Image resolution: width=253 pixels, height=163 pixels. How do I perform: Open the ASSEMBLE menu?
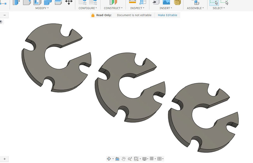195,8
